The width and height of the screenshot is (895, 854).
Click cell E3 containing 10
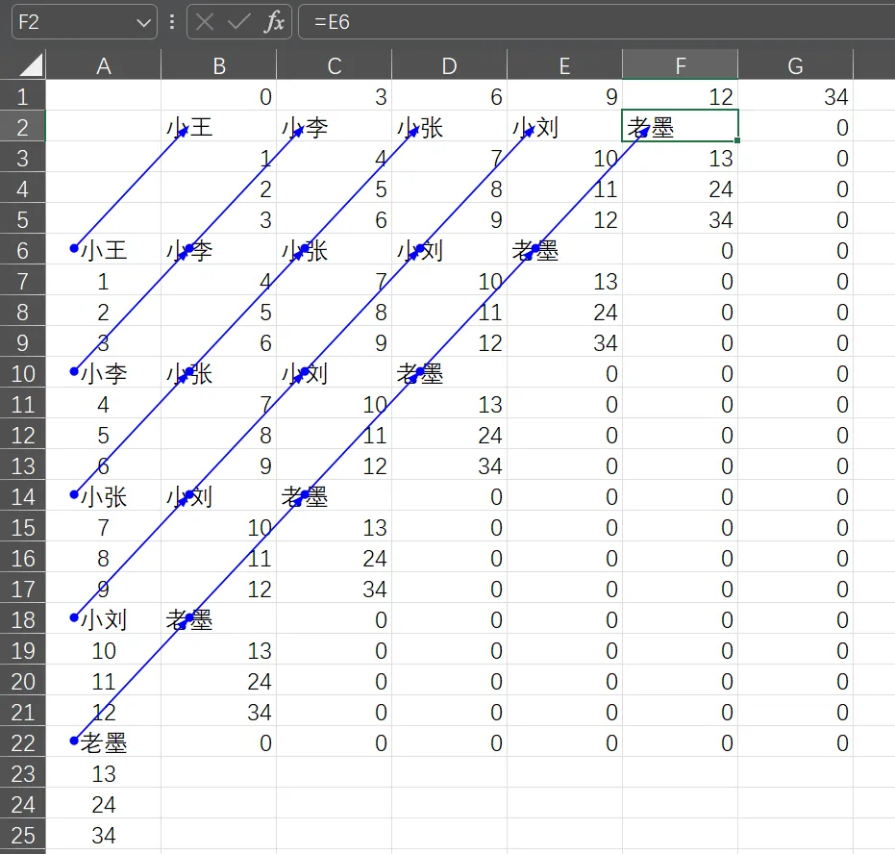click(564, 158)
